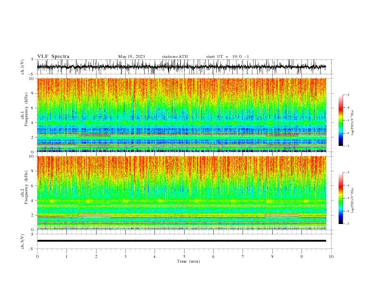Click the "3" tick on the time axis
The width and height of the screenshot is (373, 288).
(x=125, y=256)
